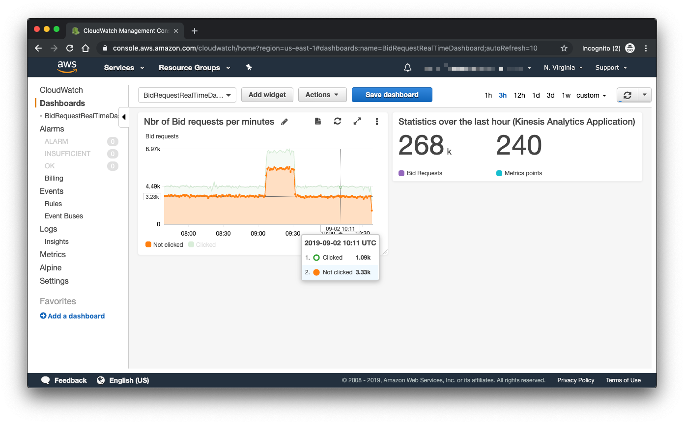Select the 1h time range
This screenshot has height=424, width=684.
[x=488, y=95]
